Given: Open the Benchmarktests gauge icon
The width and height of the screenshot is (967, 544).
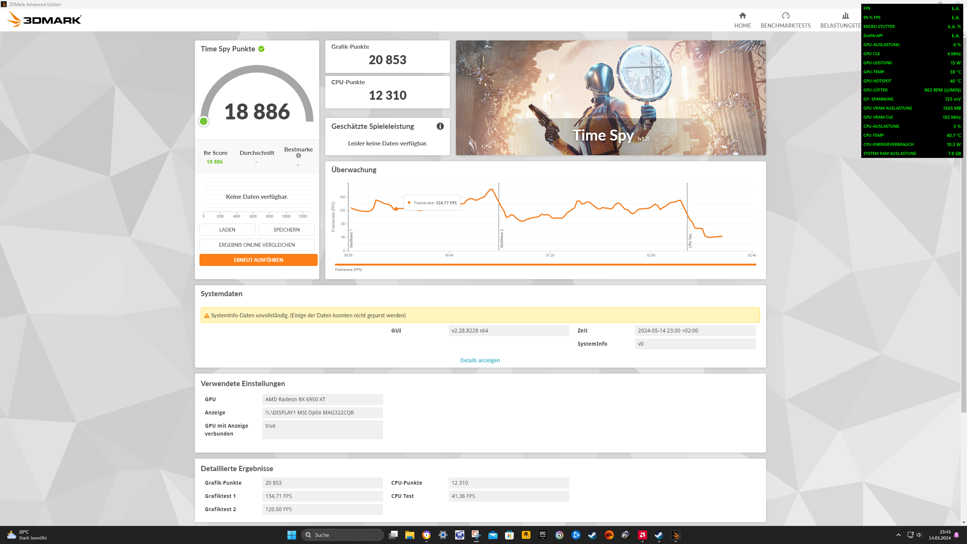Looking at the screenshot, I should pyautogui.click(x=785, y=15).
